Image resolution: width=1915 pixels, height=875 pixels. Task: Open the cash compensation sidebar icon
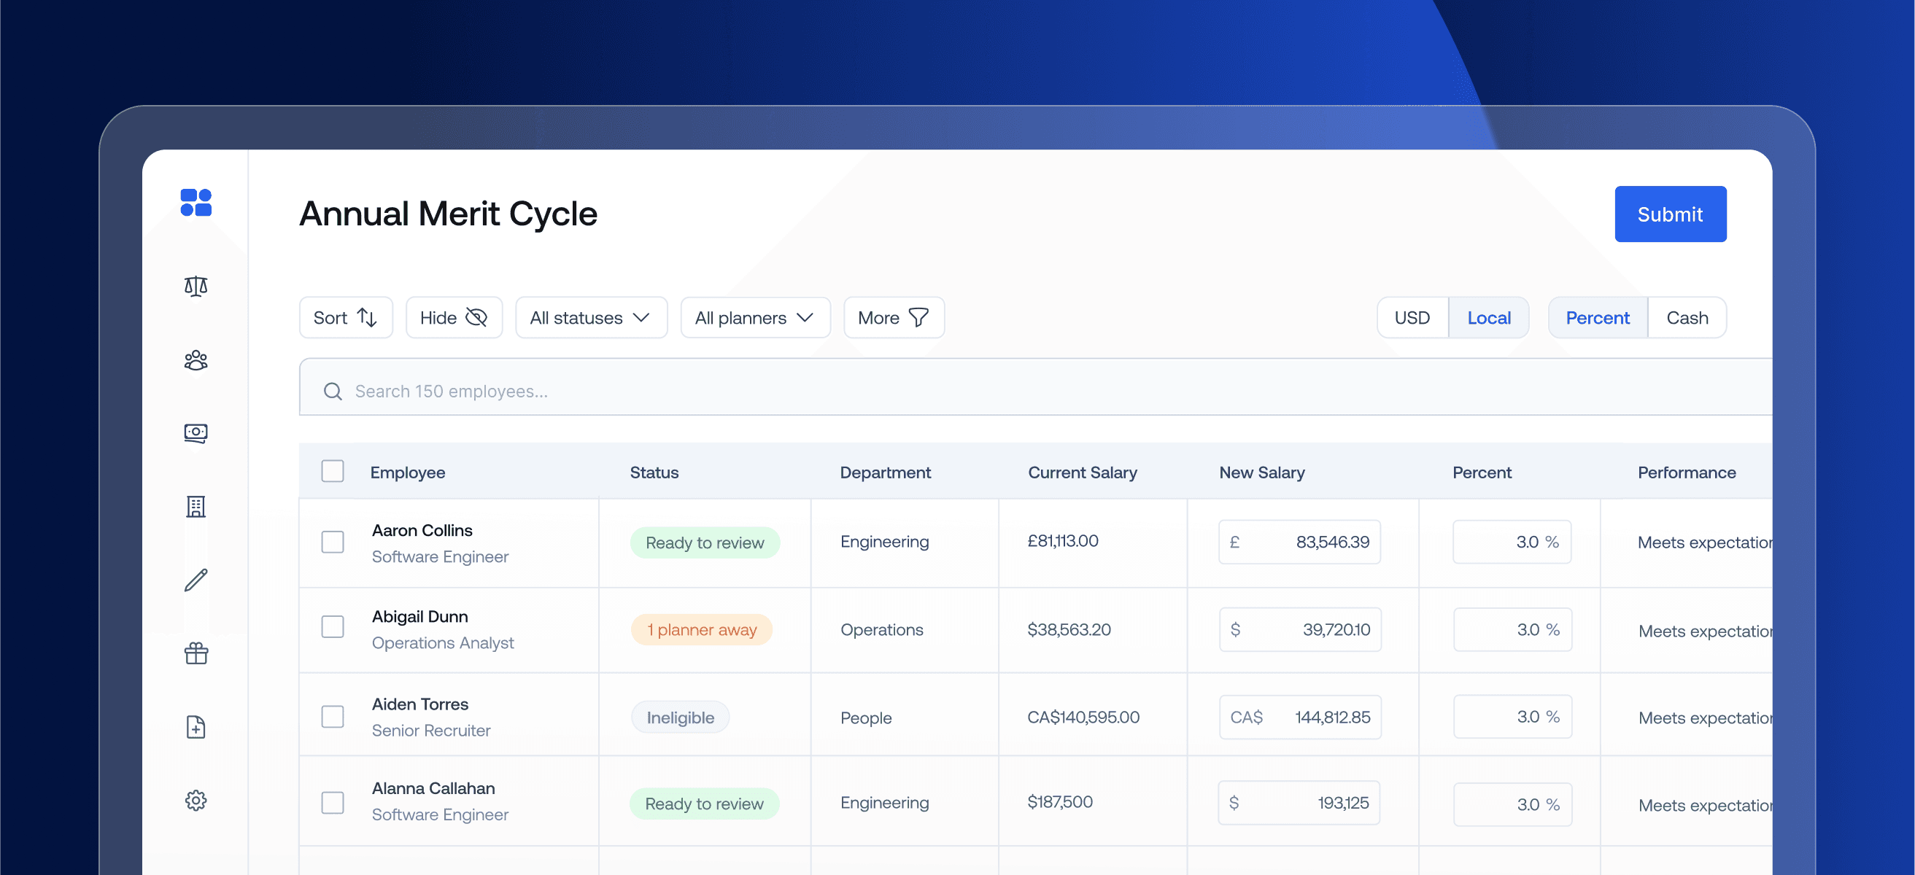(x=196, y=432)
